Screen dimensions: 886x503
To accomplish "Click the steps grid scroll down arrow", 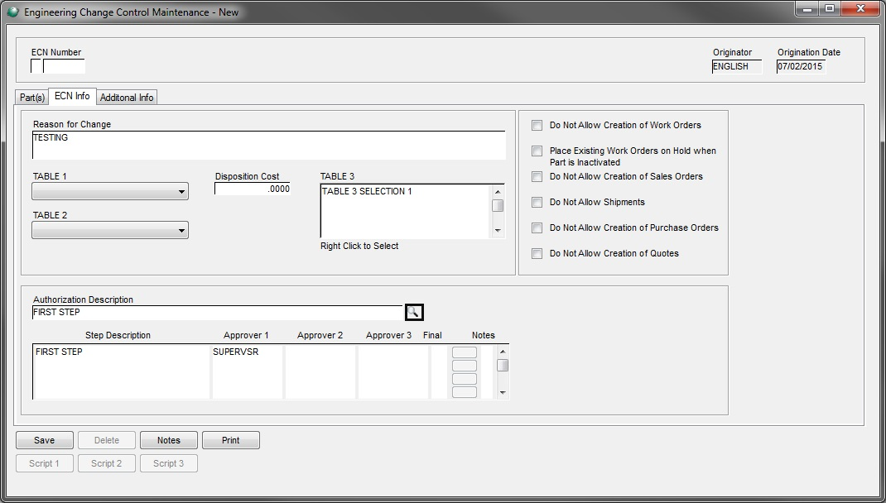I will (x=503, y=393).
